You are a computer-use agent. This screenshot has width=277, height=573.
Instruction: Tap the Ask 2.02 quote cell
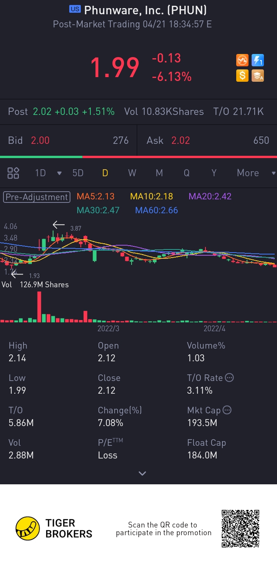[x=207, y=140]
